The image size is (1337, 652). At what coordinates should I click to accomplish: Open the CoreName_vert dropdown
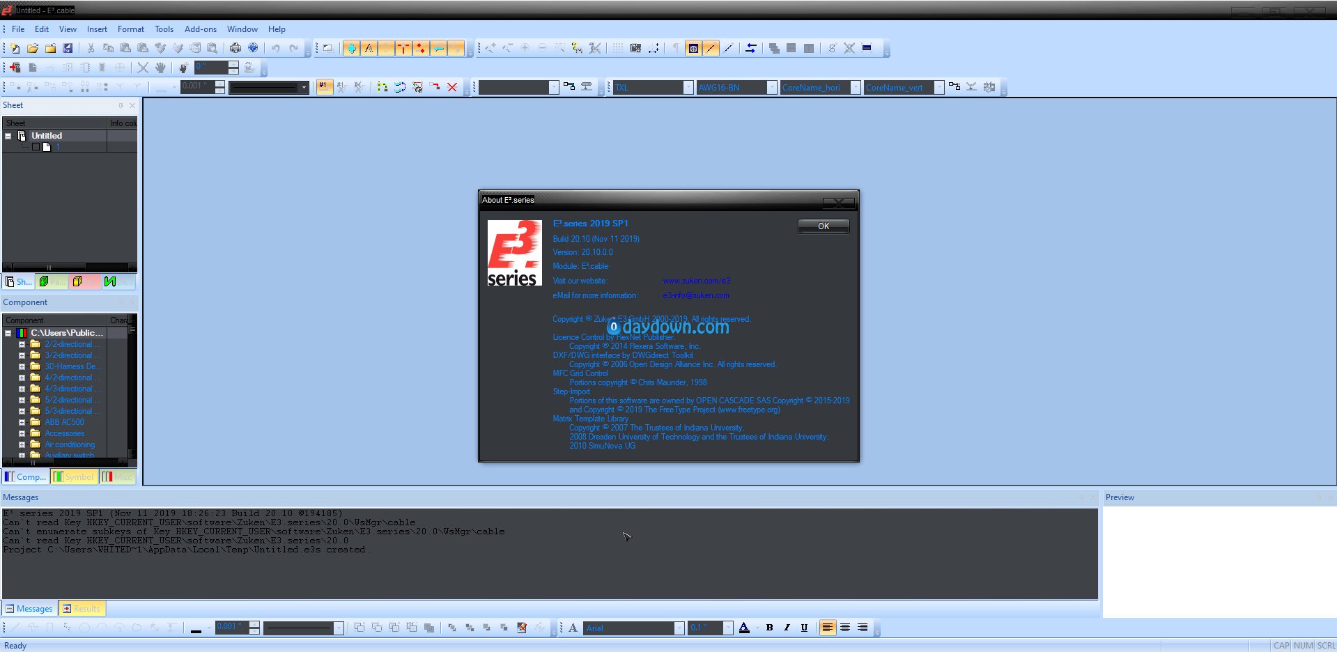[x=938, y=87]
